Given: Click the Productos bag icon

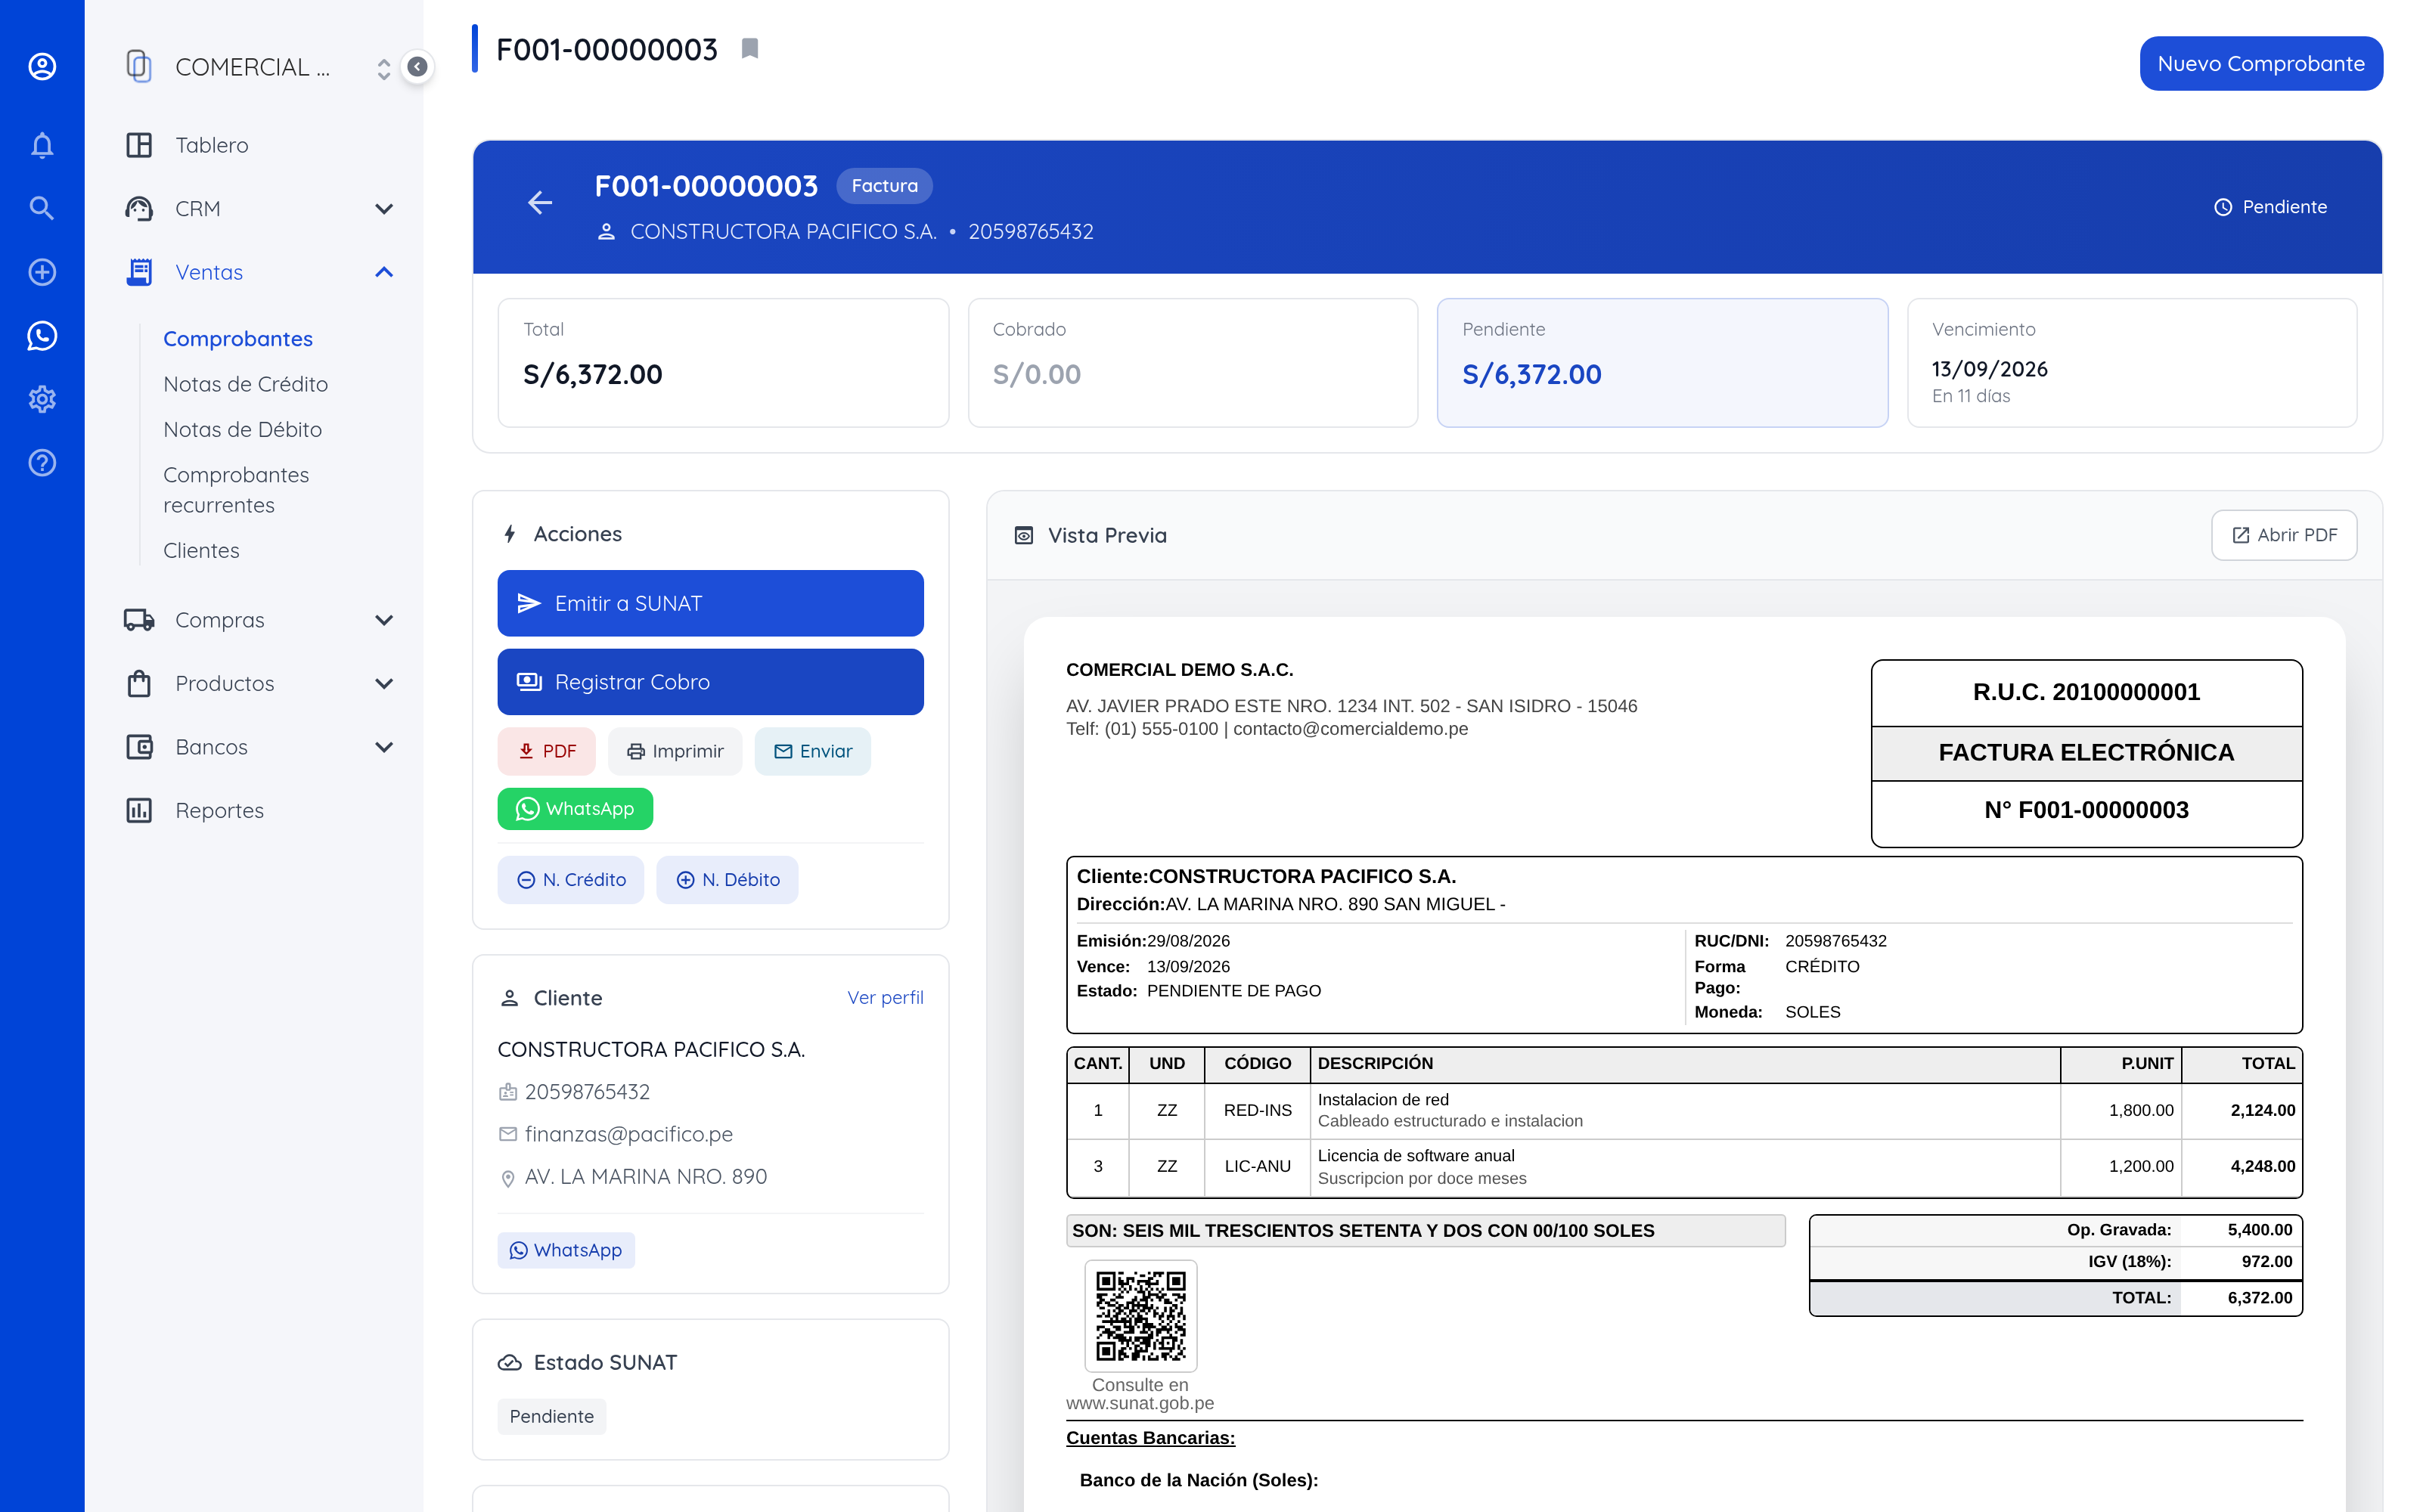Looking at the screenshot, I should (139, 683).
